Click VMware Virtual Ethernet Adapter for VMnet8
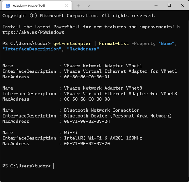The width and height of the screenshot is (189, 182). 120,94
